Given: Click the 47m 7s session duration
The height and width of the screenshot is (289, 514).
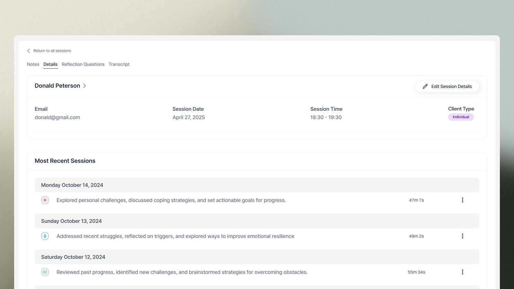Looking at the screenshot, I should click(416, 200).
